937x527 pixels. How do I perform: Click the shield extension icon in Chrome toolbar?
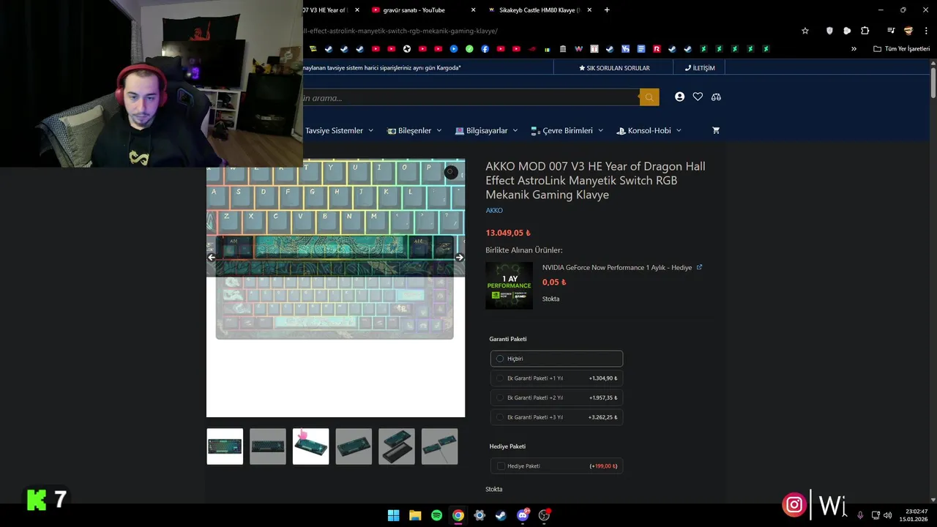[829, 31]
